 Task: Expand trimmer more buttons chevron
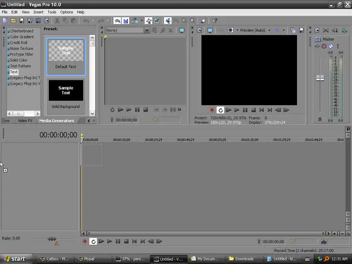click(179, 110)
